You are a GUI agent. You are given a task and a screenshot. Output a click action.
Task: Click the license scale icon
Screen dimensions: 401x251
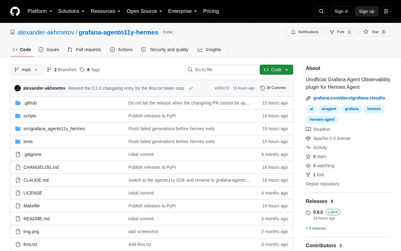[308, 138]
